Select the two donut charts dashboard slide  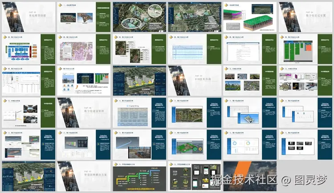pos(250,145)
